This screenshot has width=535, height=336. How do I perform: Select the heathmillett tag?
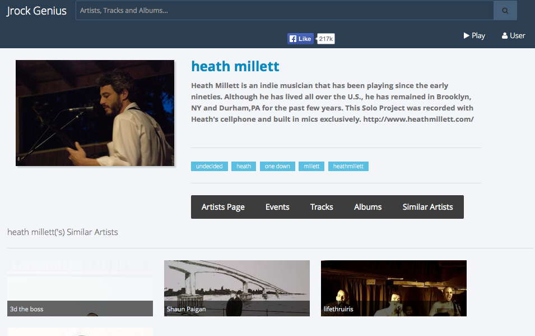coord(348,166)
